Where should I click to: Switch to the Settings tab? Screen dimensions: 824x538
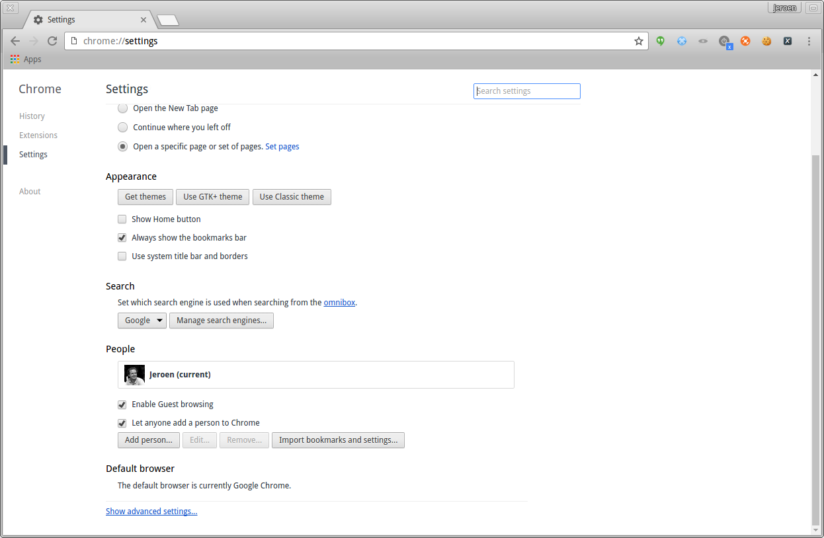tap(89, 20)
